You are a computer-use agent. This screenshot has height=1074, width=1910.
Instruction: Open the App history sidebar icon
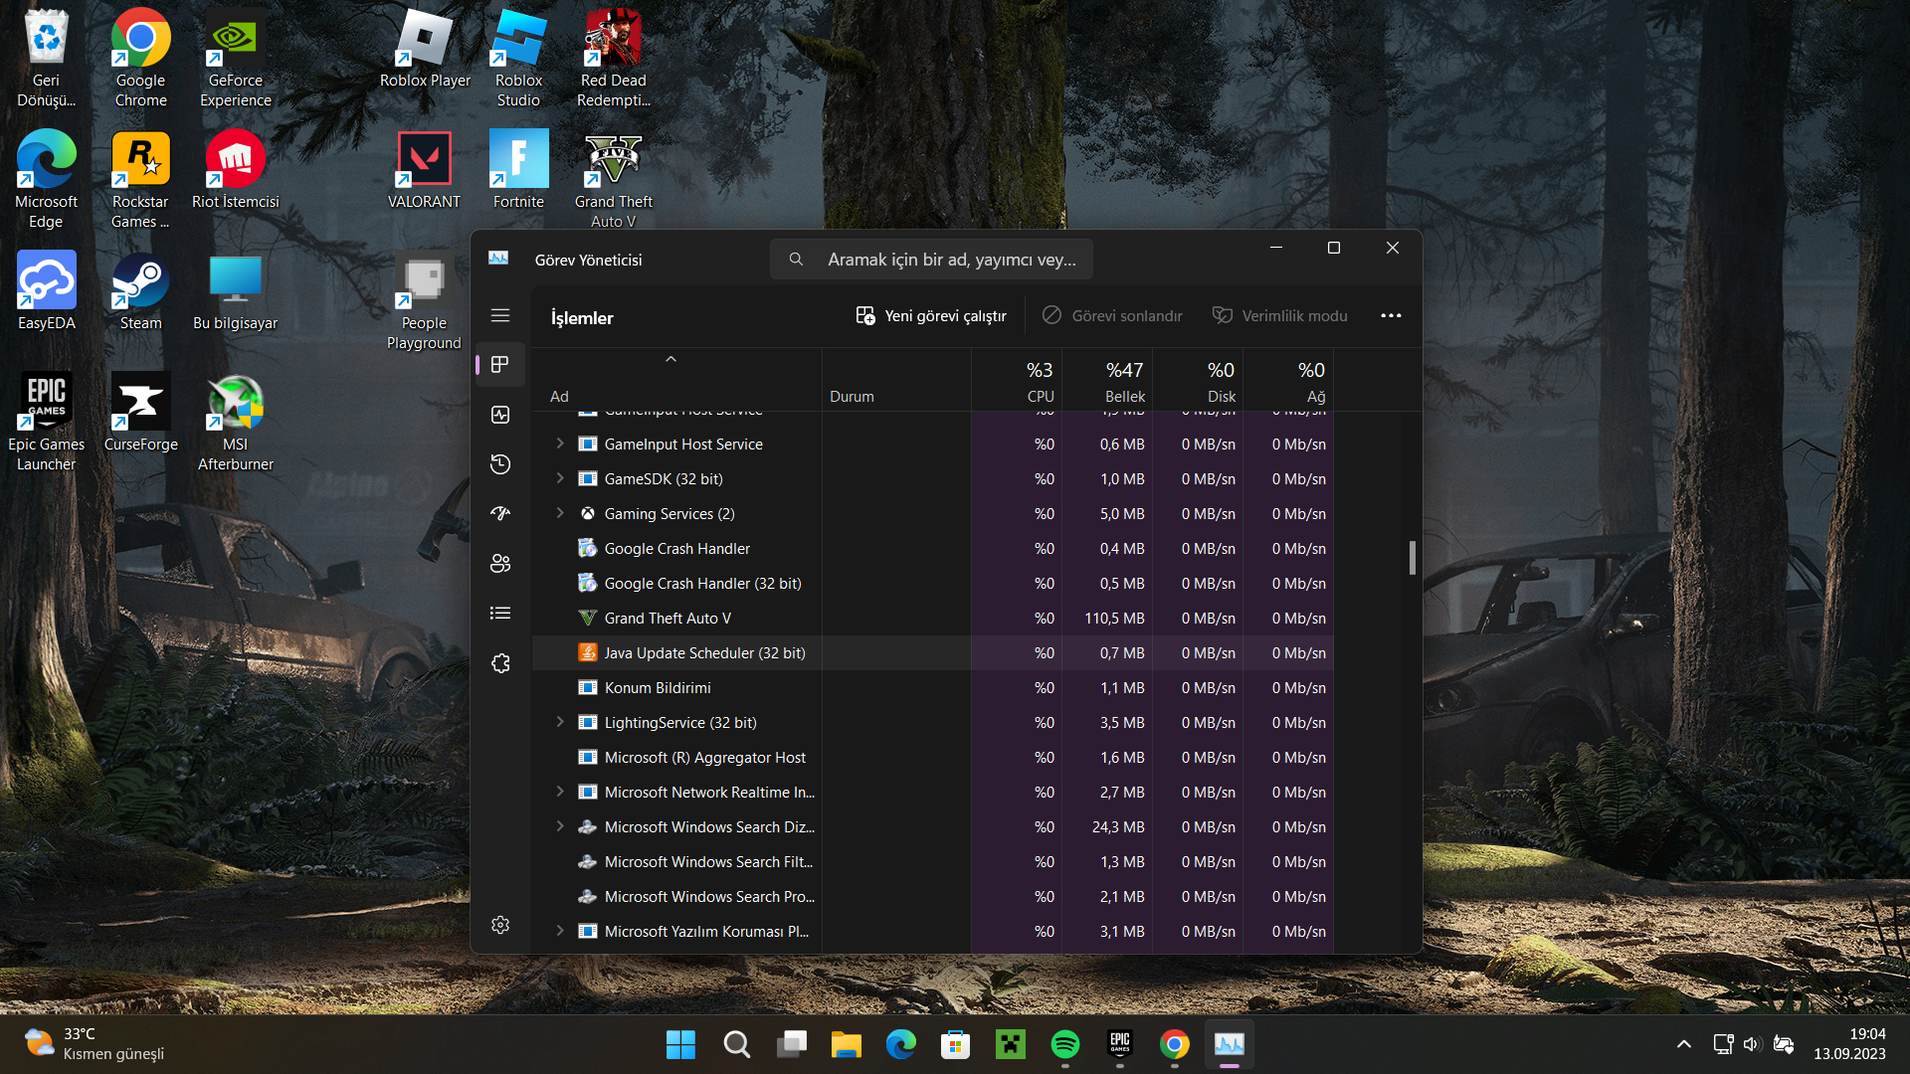(x=500, y=464)
